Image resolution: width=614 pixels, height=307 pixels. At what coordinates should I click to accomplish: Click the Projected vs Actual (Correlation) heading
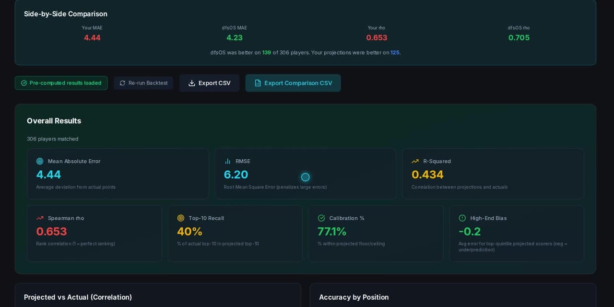(x=78, y=297)
